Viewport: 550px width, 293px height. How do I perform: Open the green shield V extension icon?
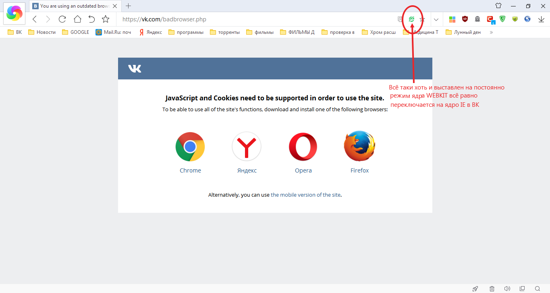pos(502,19)
